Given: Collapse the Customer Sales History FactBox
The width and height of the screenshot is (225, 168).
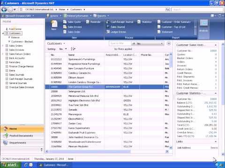Looking at the screenshot, I should click(x=216, y=45).
